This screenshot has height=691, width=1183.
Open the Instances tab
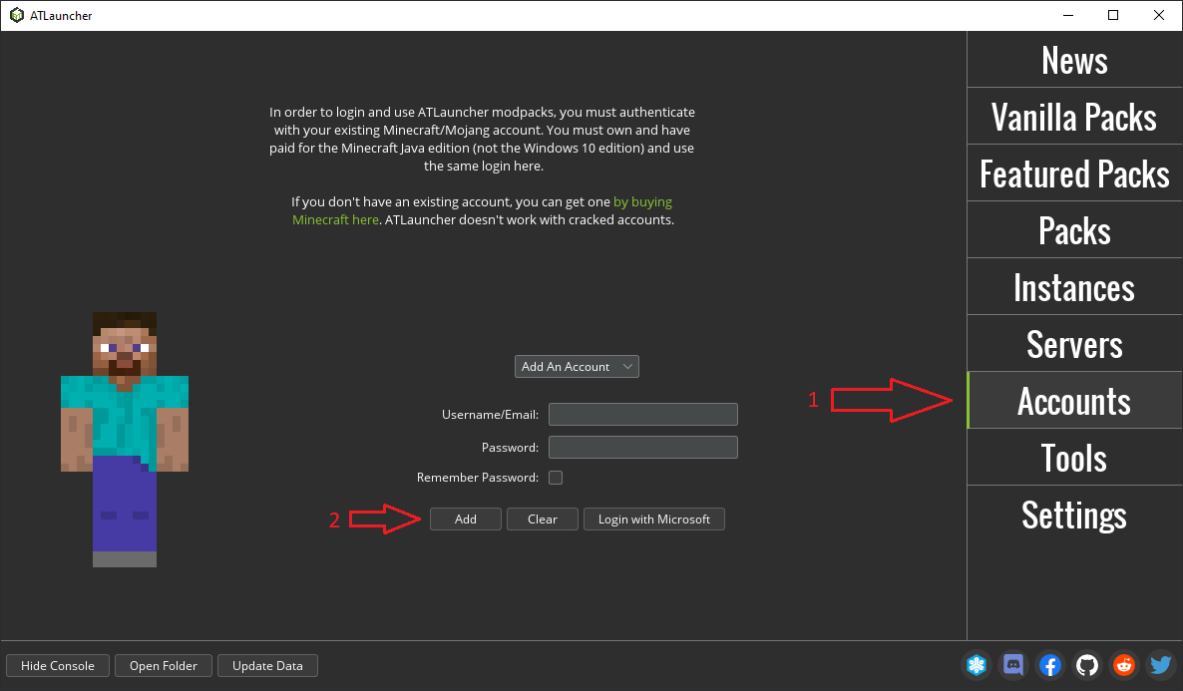point(1074,286)
